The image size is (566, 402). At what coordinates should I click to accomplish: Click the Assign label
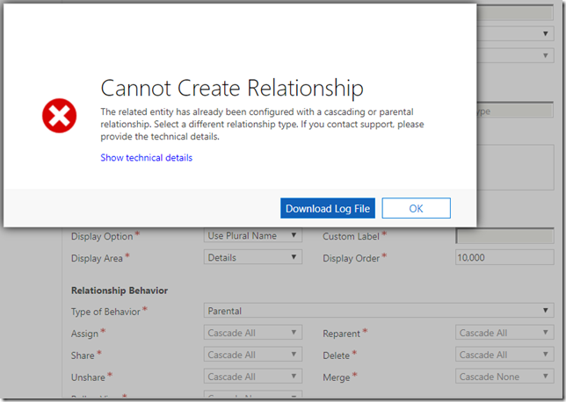pos(84,334)
